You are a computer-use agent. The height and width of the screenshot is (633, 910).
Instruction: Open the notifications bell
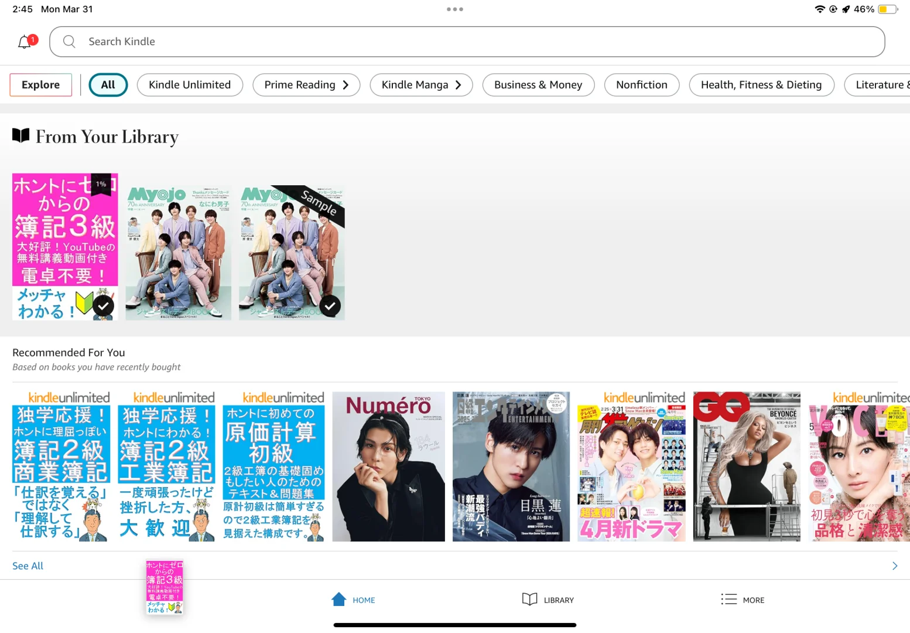click(26, 42)
